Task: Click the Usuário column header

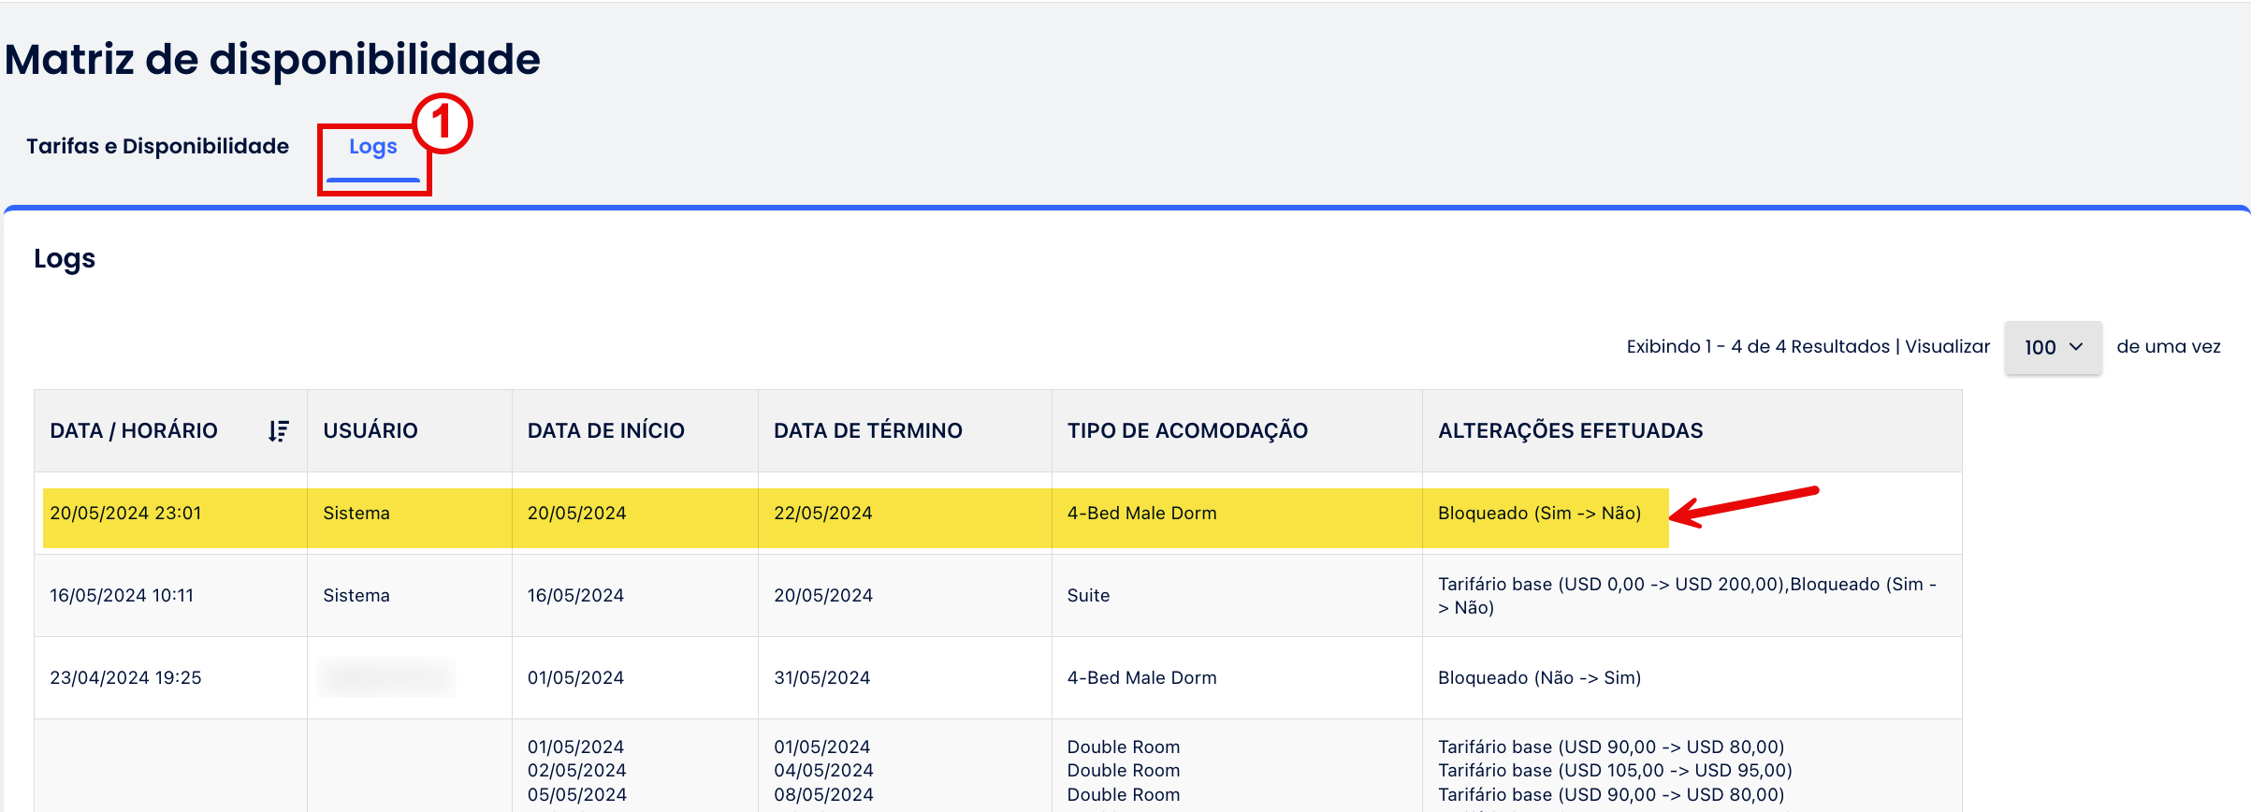Action: (x=370, y=431)
